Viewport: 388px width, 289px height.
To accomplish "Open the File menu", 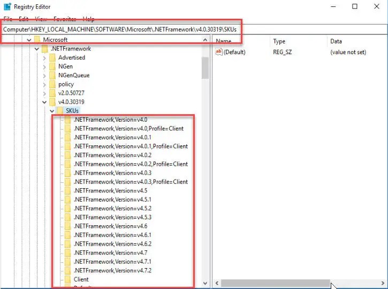I will 7,19.
